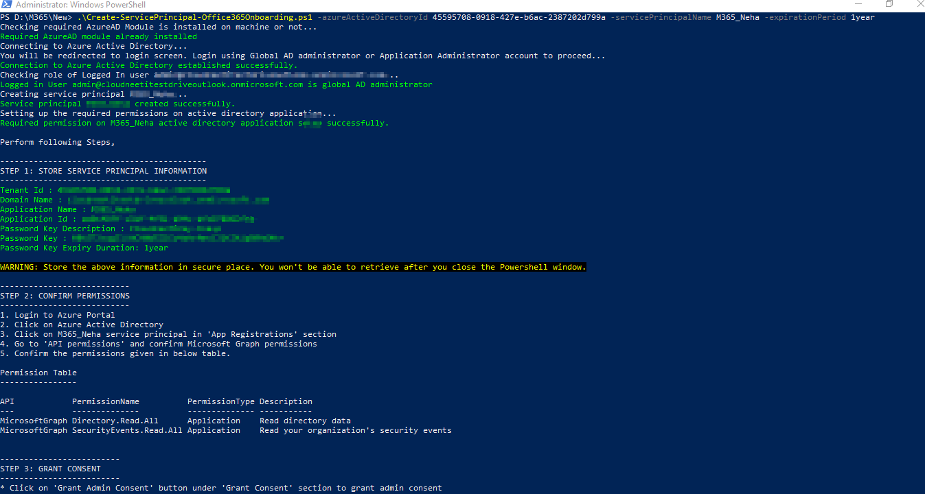Viewport: 925px width, 494px height.
Task: Click the step mentioning 'App Registrations' section
Action: tap(168, 334)
